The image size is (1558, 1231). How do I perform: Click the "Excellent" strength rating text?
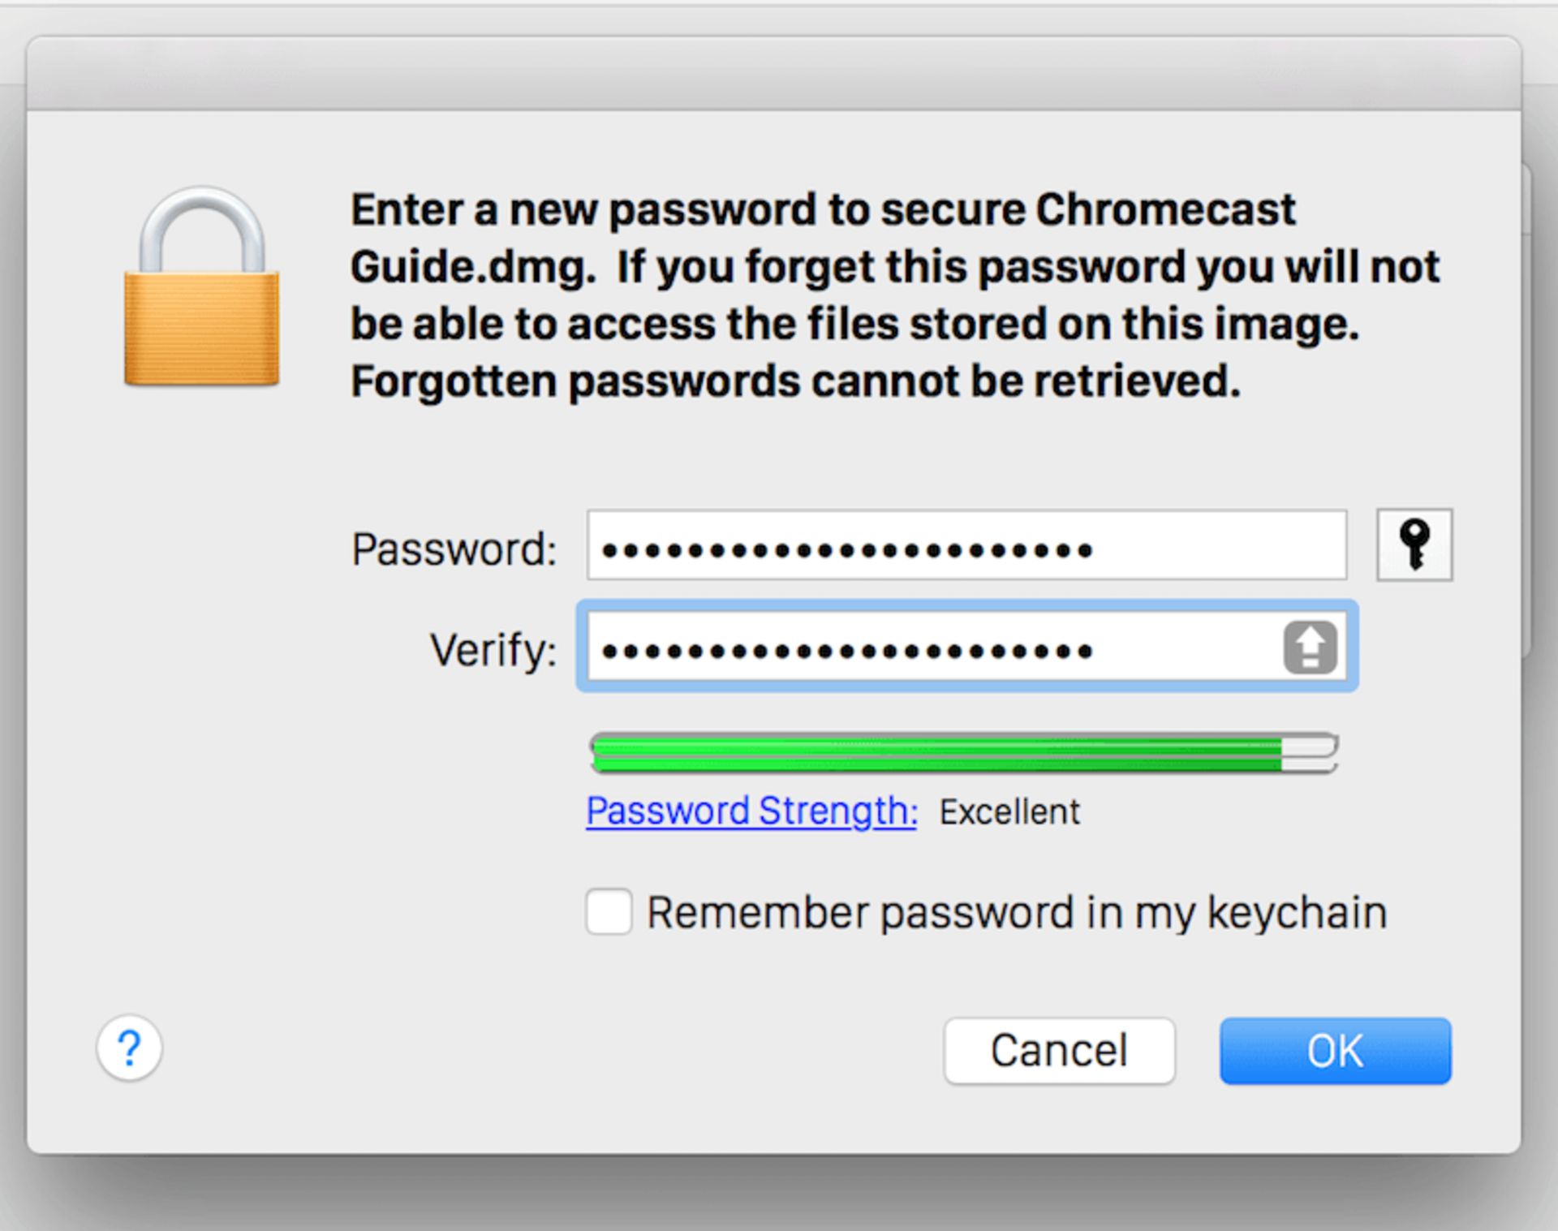1009,811
